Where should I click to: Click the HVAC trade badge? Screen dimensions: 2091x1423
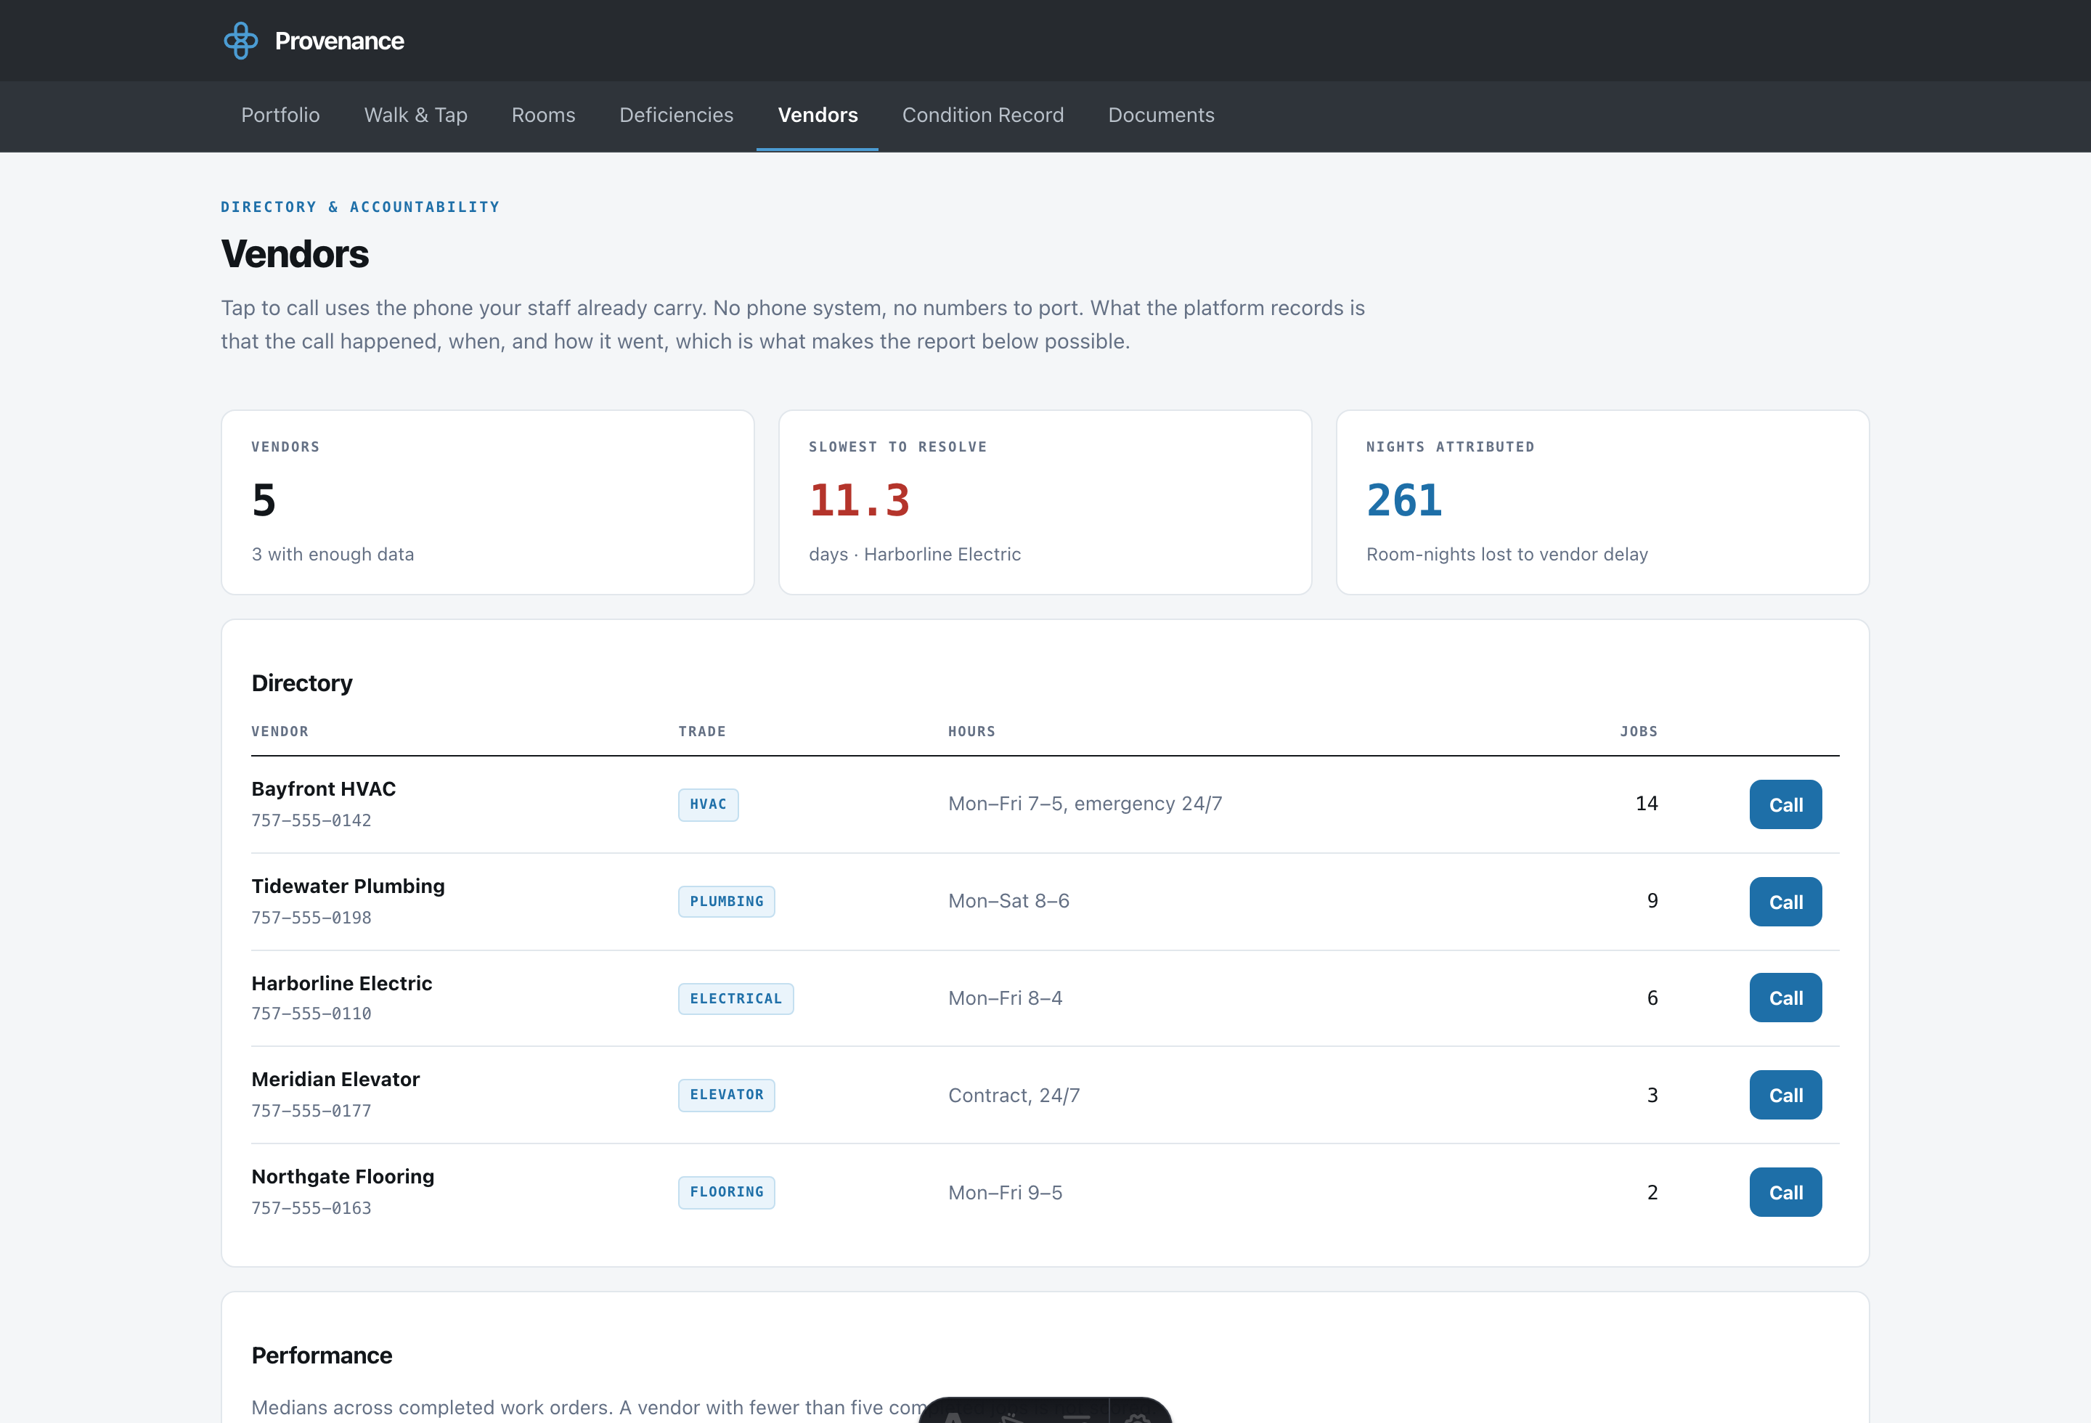click(708, 804)
